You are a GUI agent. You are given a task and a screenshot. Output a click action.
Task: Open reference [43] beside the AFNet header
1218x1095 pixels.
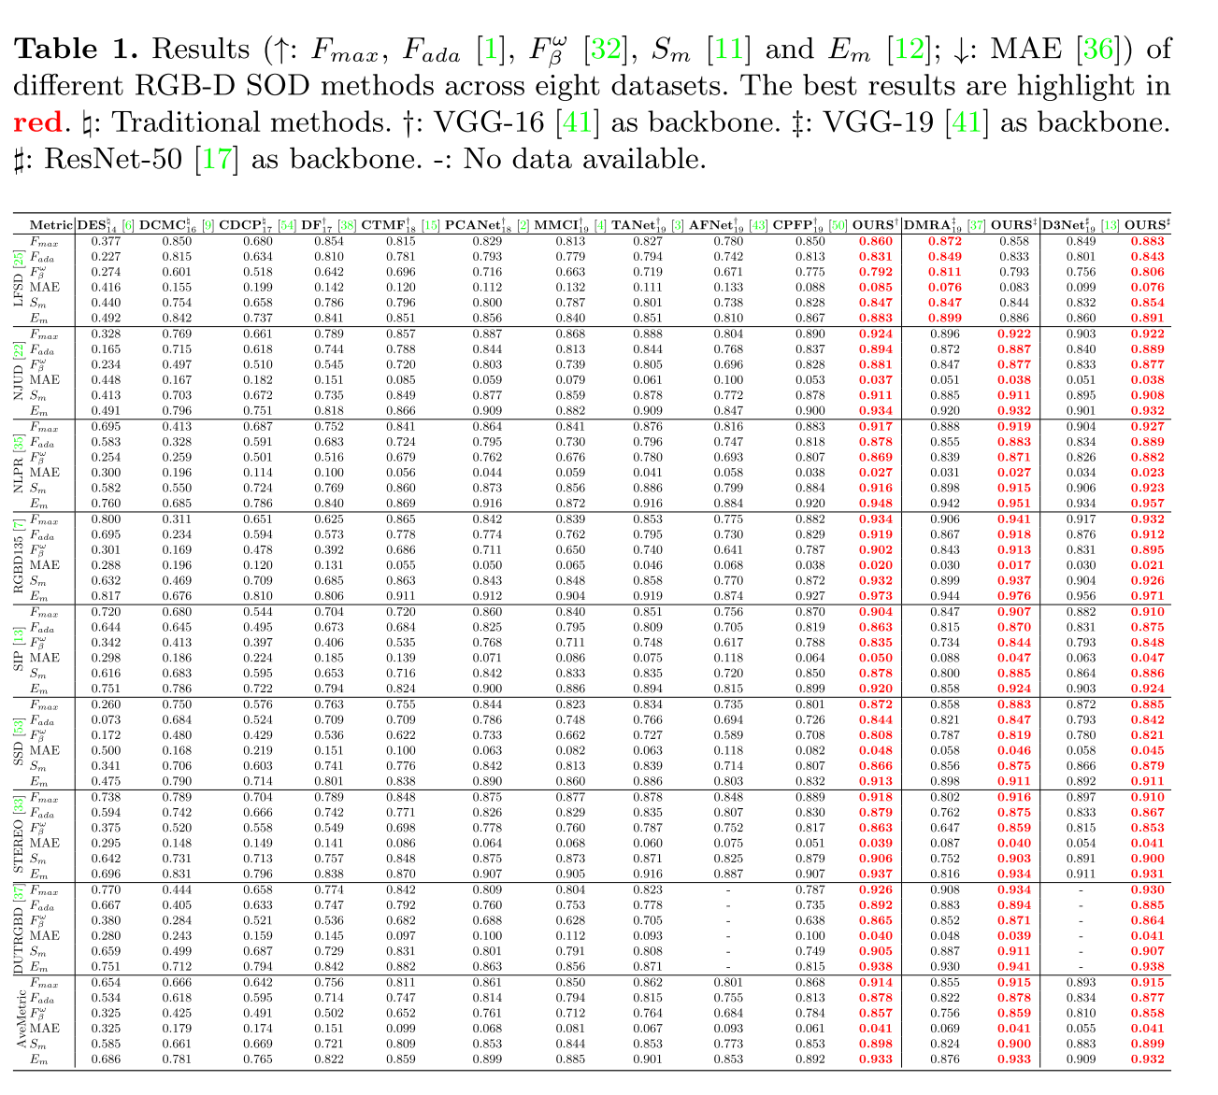758,225
